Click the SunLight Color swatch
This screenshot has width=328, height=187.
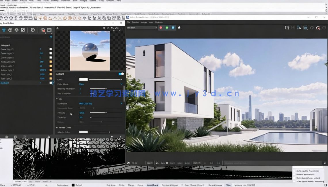83,79
